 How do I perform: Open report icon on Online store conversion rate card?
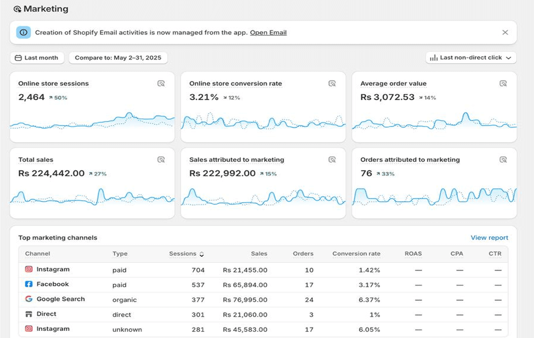(x=332, y=84)
